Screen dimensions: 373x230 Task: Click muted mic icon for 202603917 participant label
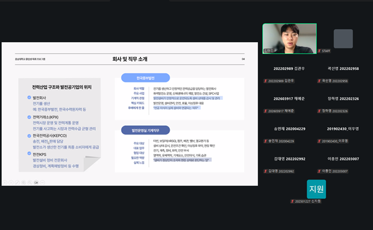click(265, 111)
